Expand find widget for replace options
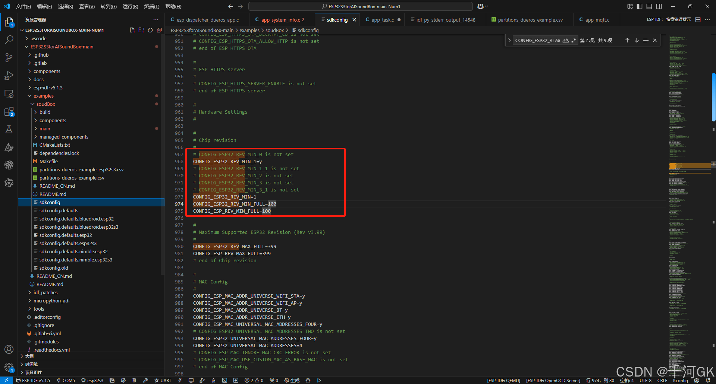This screenshot has width=716, height=384. [509, 40]
